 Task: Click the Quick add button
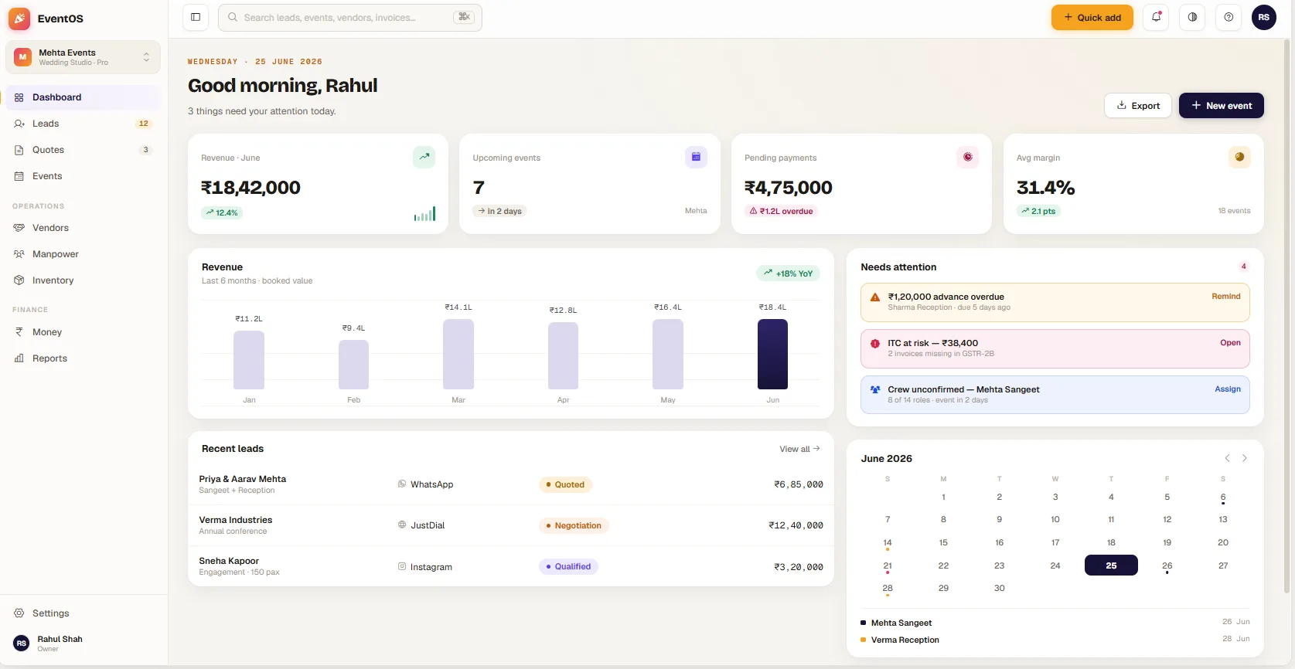point(1092,17)
